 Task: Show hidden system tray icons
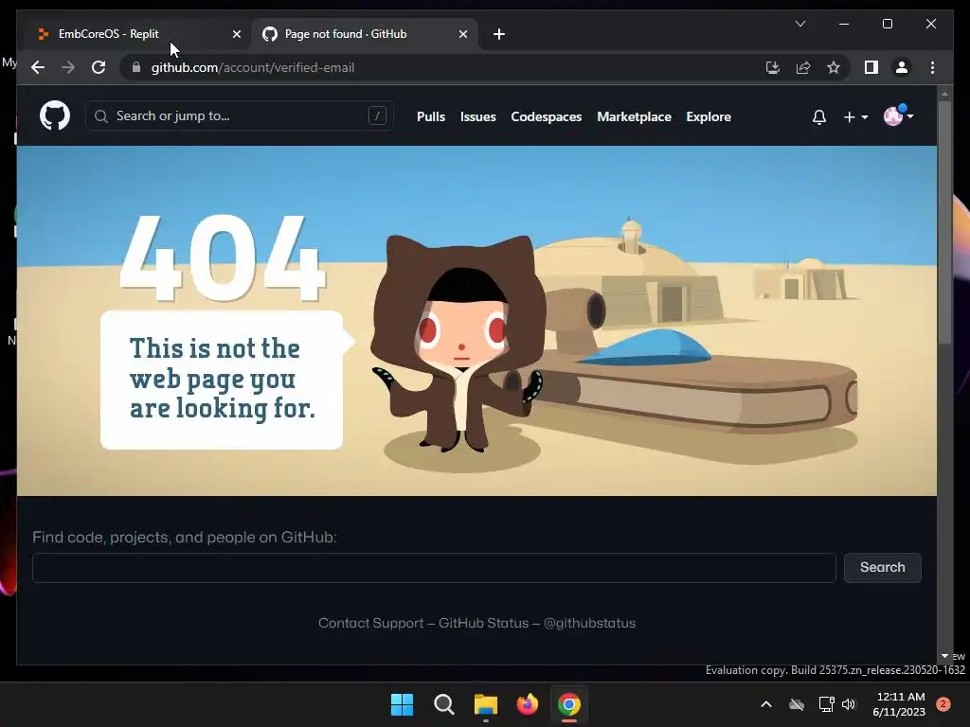(765, 704)
